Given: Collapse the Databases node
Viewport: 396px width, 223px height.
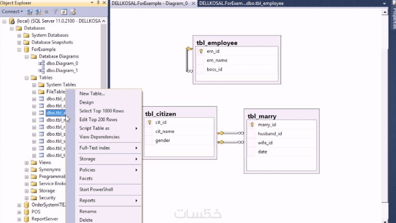Looking at the screenshot, I should coord(12,28).
